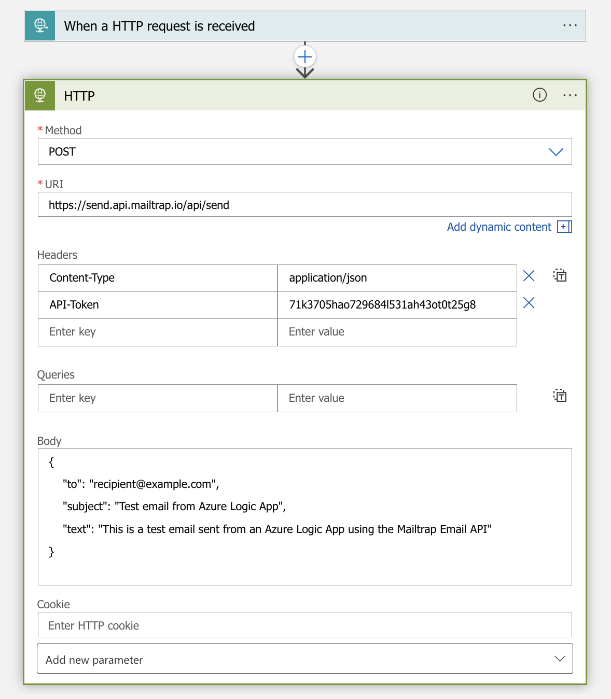
Task: Click the URI field with Mailtrap URL
Action: pos(305,204)
